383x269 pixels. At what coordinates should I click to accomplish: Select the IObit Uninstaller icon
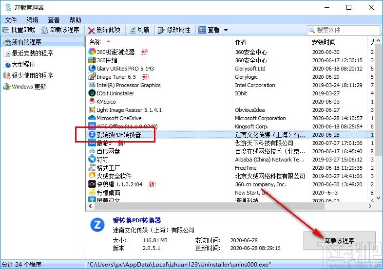click(x=92, y=93)
